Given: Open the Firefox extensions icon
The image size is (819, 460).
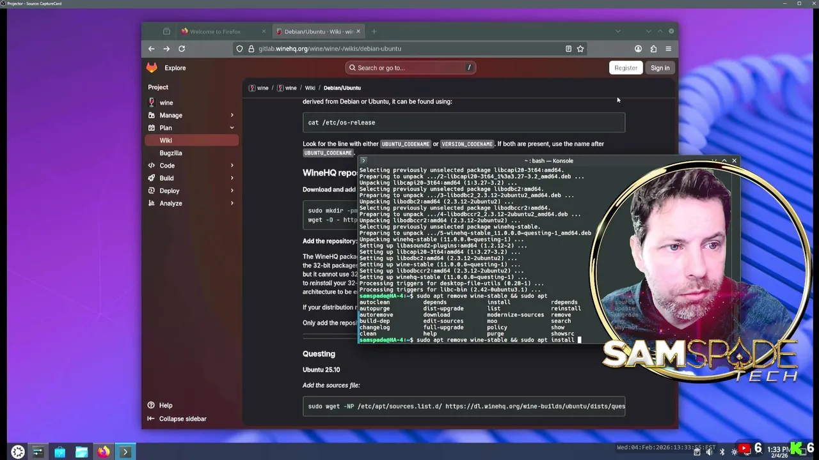Looking at the screenshot, I should click(653, 49).
